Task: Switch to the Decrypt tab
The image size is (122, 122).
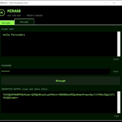Action: click(24, 22)
